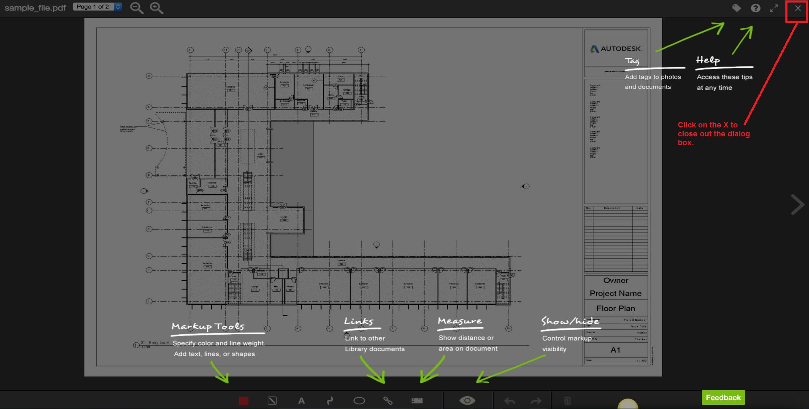Choose the red markup color swatch
The height and width of the screenshot is (409, 809).
[x=243, y=400]
